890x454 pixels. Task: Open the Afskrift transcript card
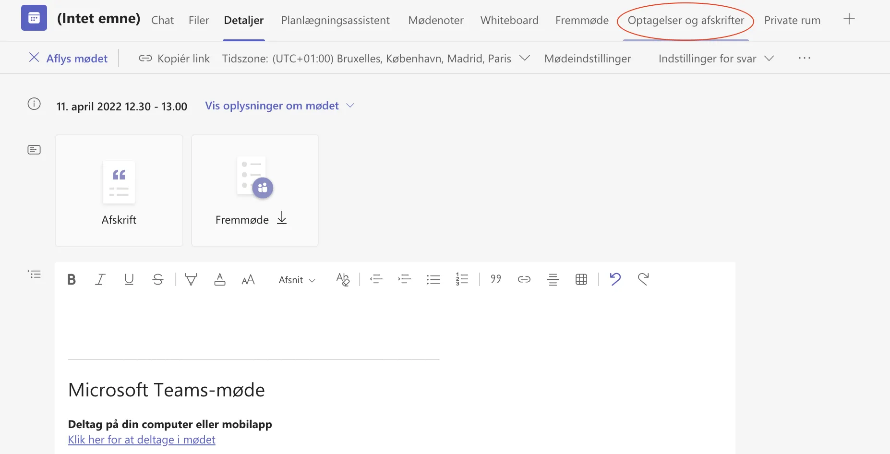[x=119, y=191]
